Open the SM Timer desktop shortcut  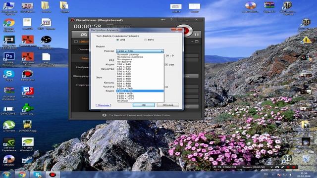28,92
